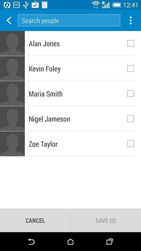141x251 pixels.
Task: Open the three-dot overflow menu
Action: 130,20
